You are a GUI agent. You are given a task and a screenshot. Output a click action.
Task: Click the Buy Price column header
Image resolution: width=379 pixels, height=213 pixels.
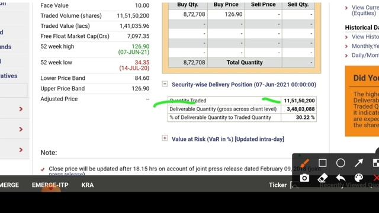pos(226,5)
